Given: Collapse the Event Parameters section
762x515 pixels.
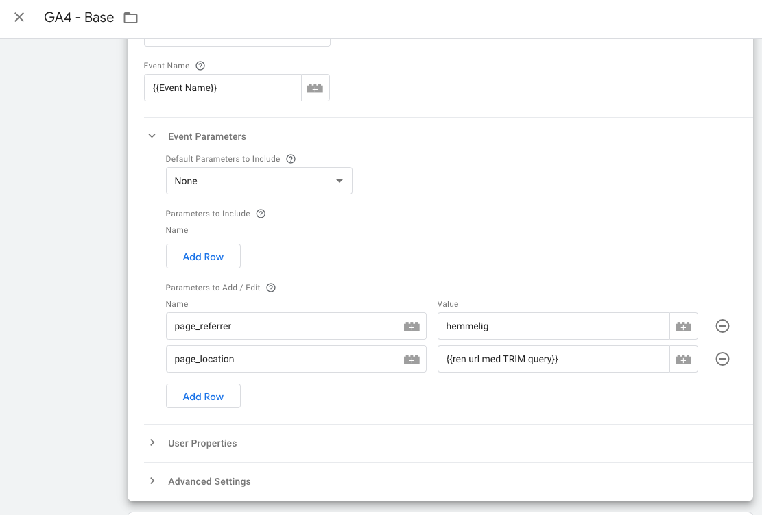Looking at the screenshot, I should tap(152, 136).
